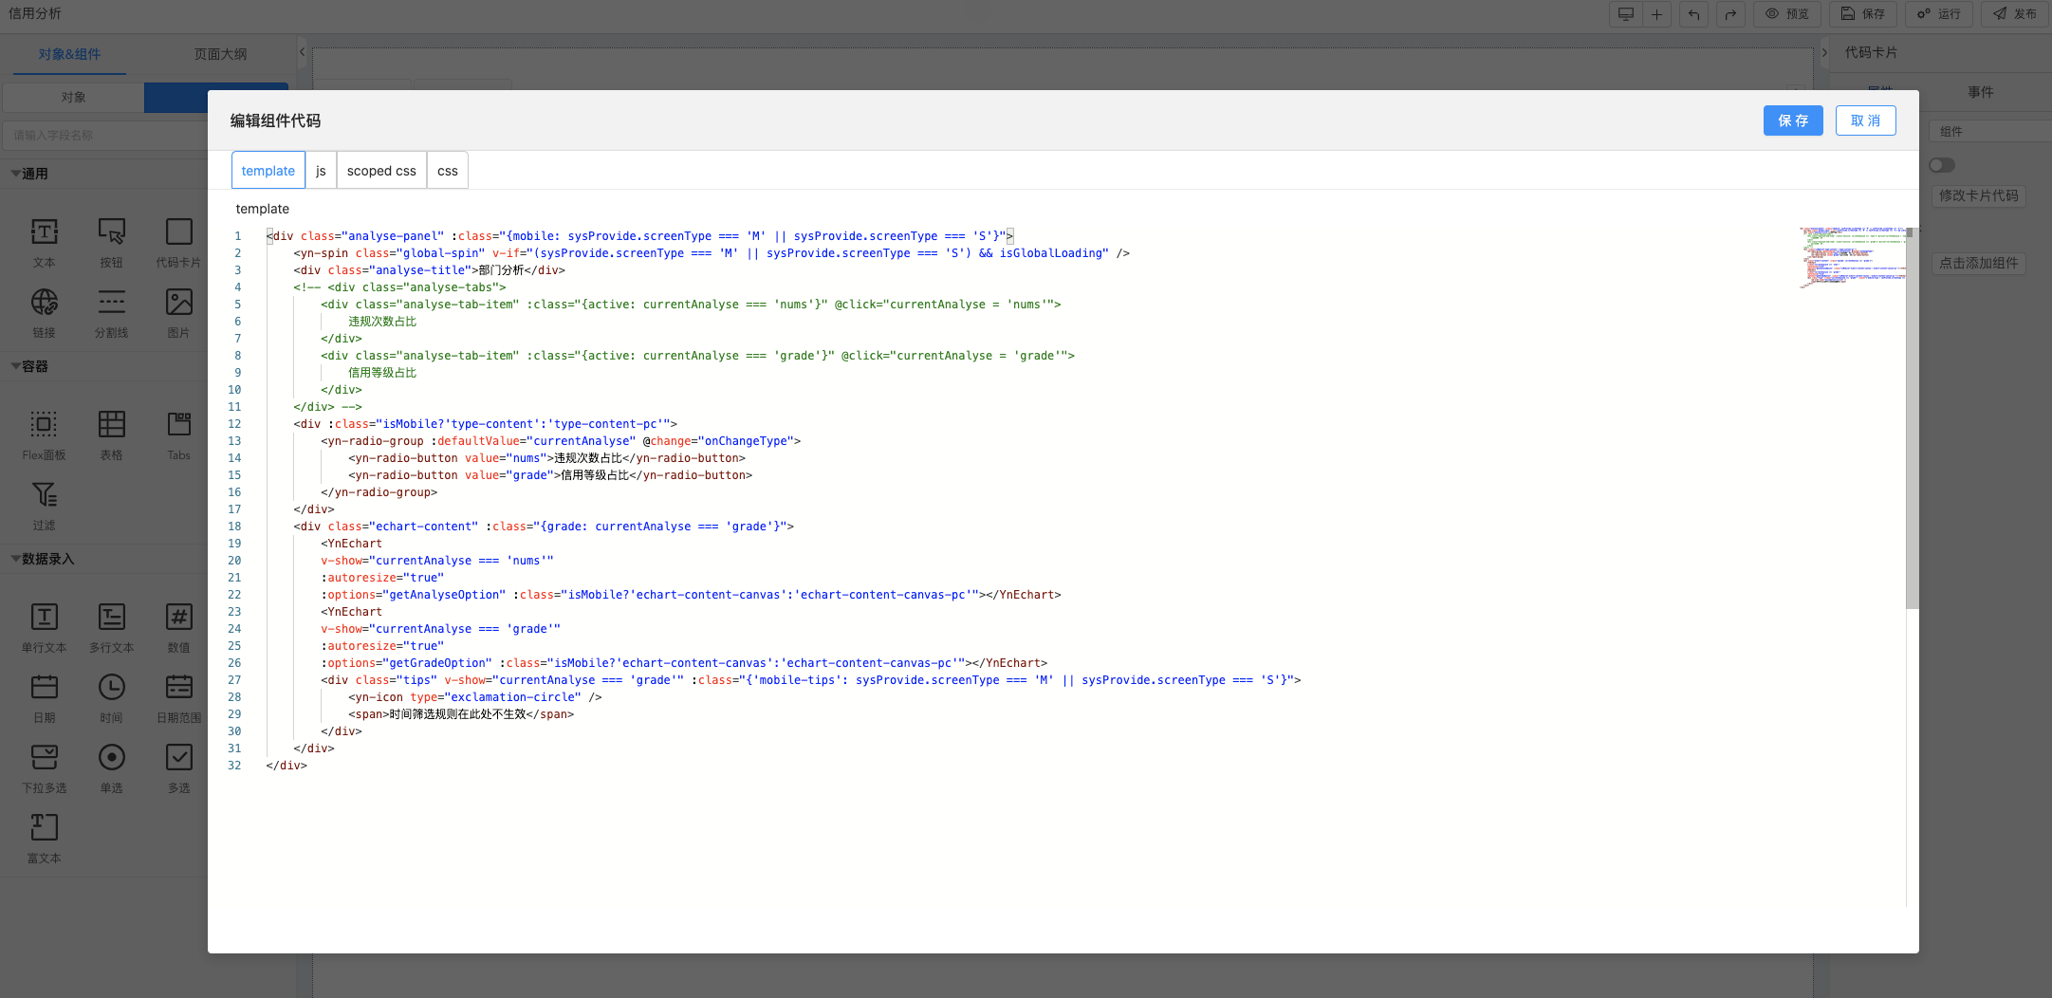
Task: Click the 部门分析 text on line 3
Action: pyautogui.click(x=501, y=270)
